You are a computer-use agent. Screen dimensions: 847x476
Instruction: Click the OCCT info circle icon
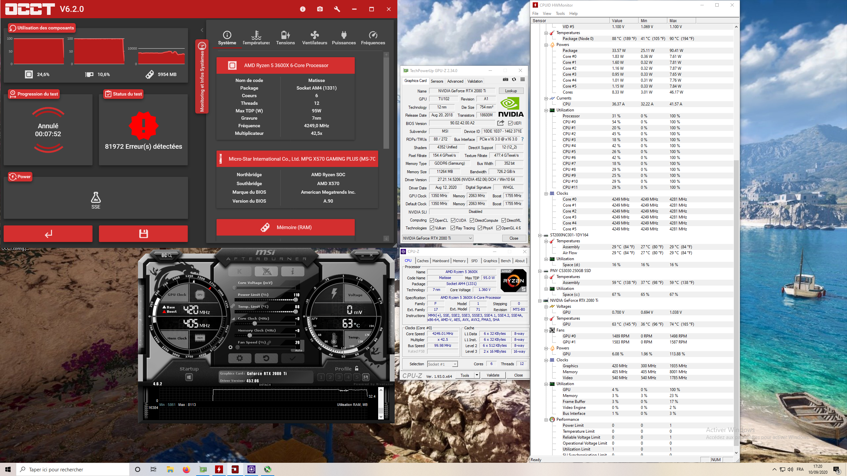[x=302, y=9]
